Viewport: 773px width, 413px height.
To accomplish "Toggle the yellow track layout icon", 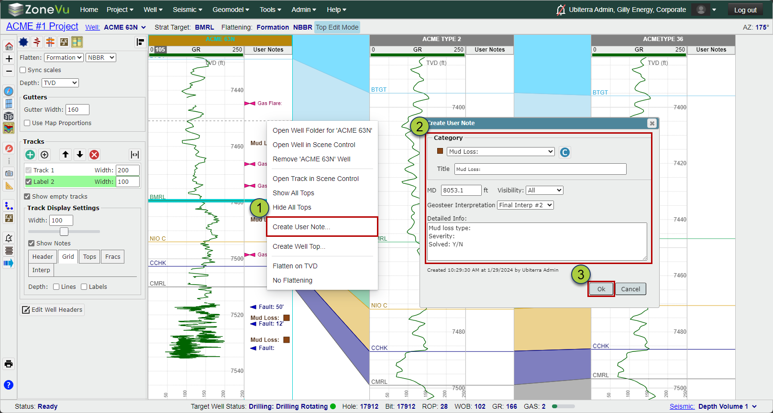I will [x=77, y=42].
